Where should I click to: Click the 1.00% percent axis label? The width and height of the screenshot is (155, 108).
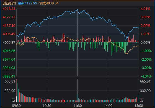[x=145, y=34]
